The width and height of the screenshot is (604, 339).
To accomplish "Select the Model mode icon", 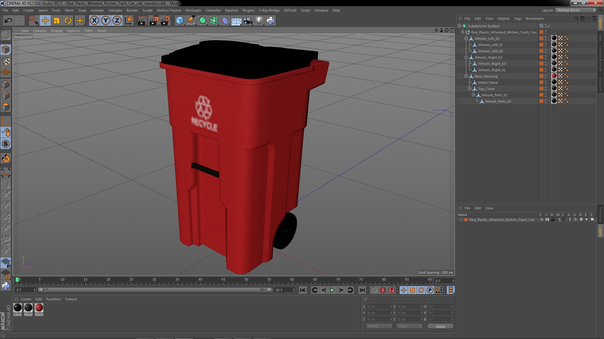I will coord(6,50).
